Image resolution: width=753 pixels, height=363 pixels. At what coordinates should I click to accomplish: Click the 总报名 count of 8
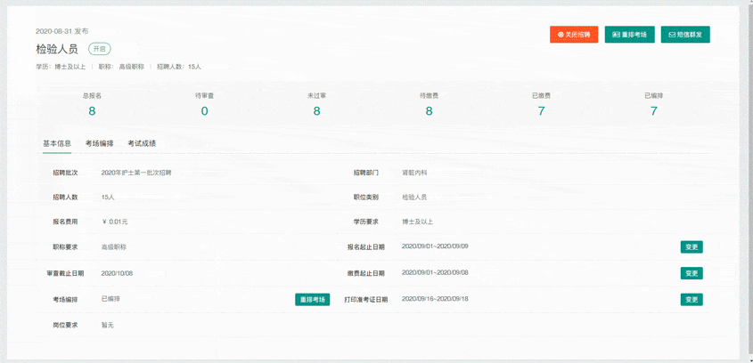pos(92,111)
